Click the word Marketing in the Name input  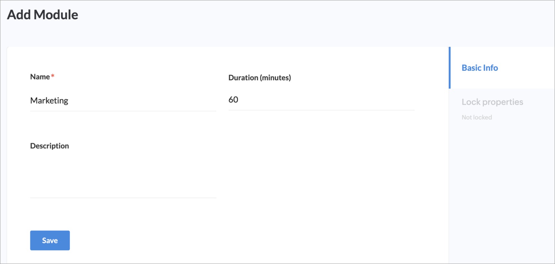[x=49, y=100]
